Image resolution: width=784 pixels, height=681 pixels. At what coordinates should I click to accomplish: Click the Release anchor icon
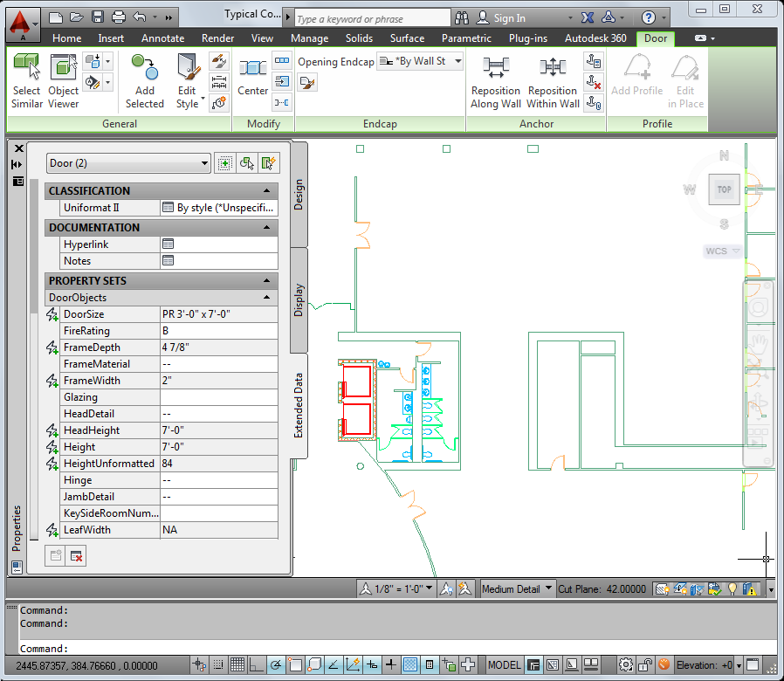tap(594, 82)
